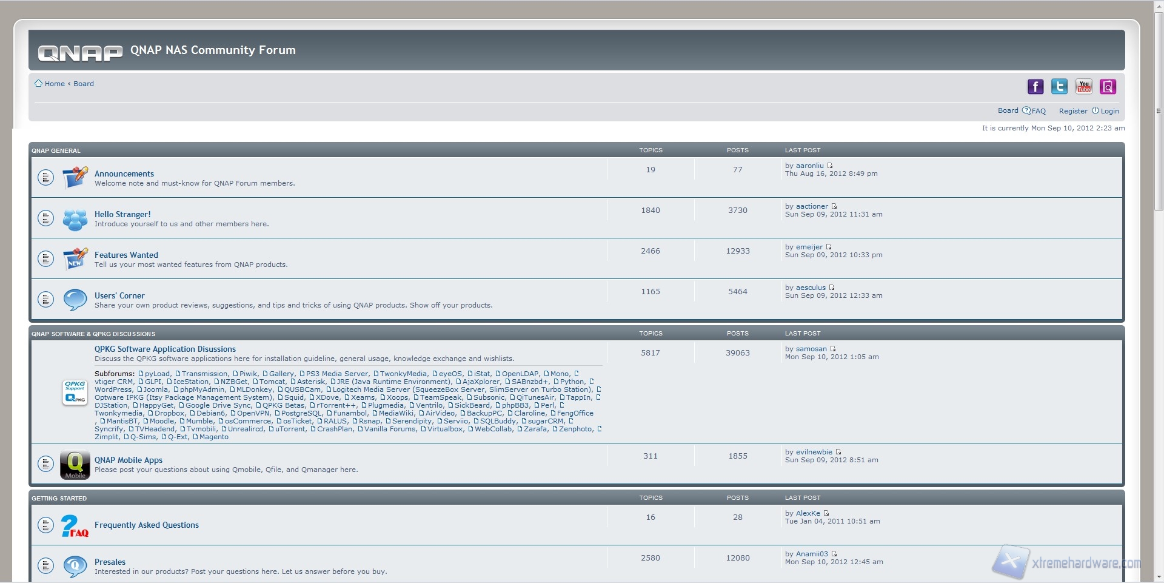
Task: Open the QNAP Facebook page icon
Action: pos(1035,87)
